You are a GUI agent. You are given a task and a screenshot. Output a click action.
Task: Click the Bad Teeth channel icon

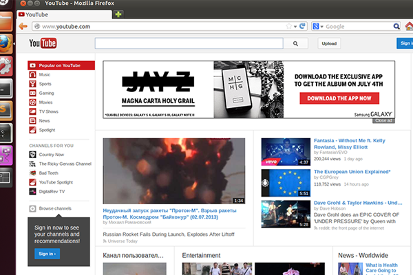pyautogui.click(x=32, y=173)
